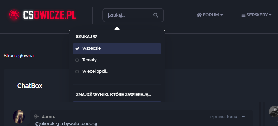The height and width of the screenshot is (126, 278).
Task: Open the three-dots message options menu
Action: [x=244, y=117]
